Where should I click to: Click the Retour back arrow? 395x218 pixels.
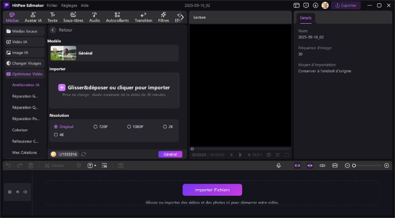click(53, 30)
